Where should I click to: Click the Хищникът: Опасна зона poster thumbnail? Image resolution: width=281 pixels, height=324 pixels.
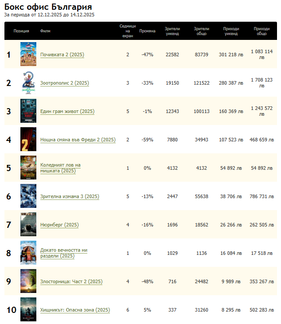coord(28,310)
